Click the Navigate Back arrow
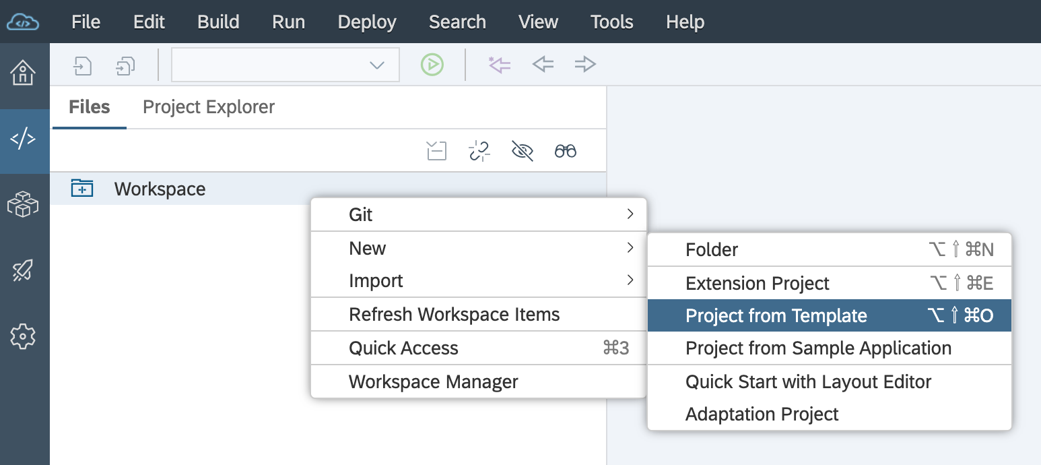Image resolution: width=1041 pixels, height=465 pixels. point(543,65)
